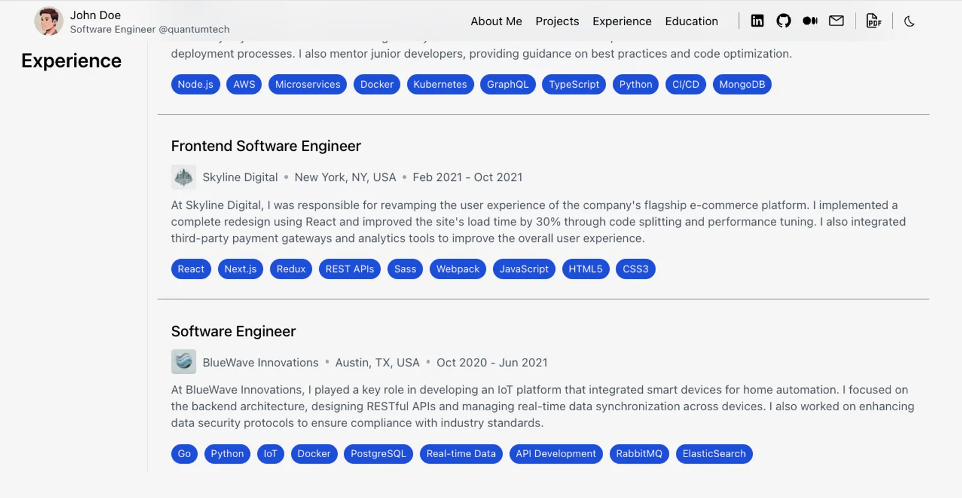Click the BlueWave Innovations company logo
Image resolution: width=962 pixels, height=498 pixels.
tap(183, 362)
